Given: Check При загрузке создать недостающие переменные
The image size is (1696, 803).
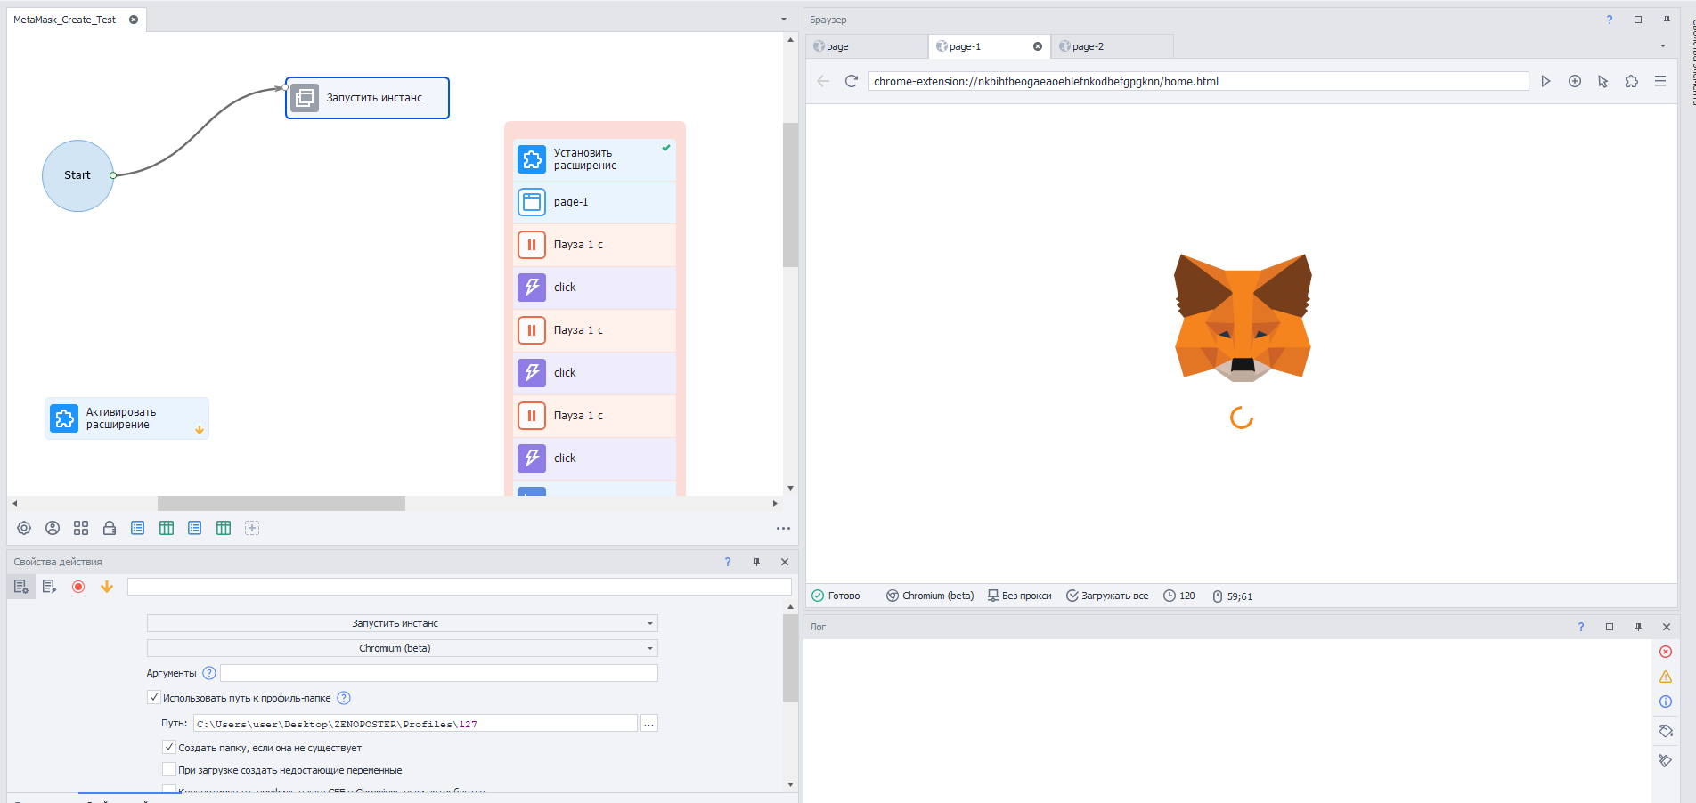Looking at the screenshot, I should (x=169, y=770).
